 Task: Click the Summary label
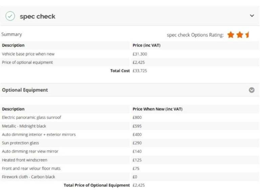click(12, 34)
